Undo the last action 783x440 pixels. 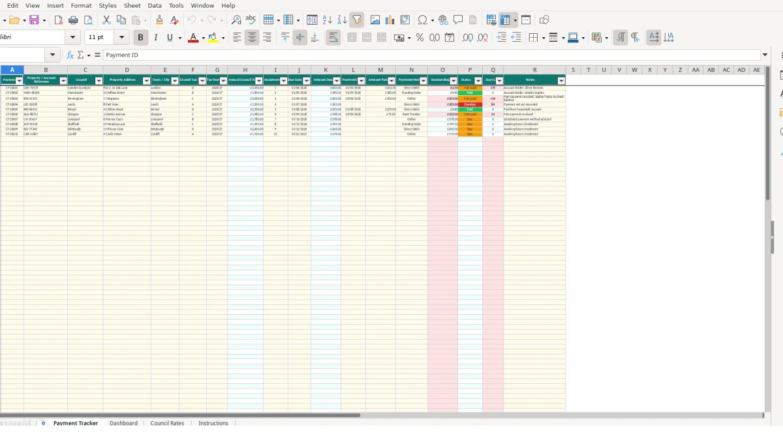point(192,20)
